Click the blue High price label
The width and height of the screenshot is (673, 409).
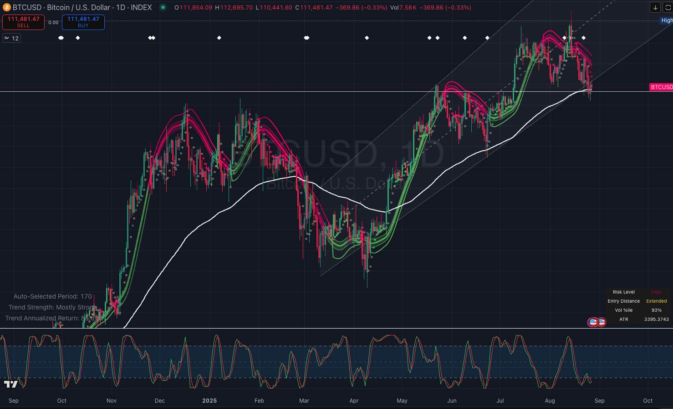(667, 20)
